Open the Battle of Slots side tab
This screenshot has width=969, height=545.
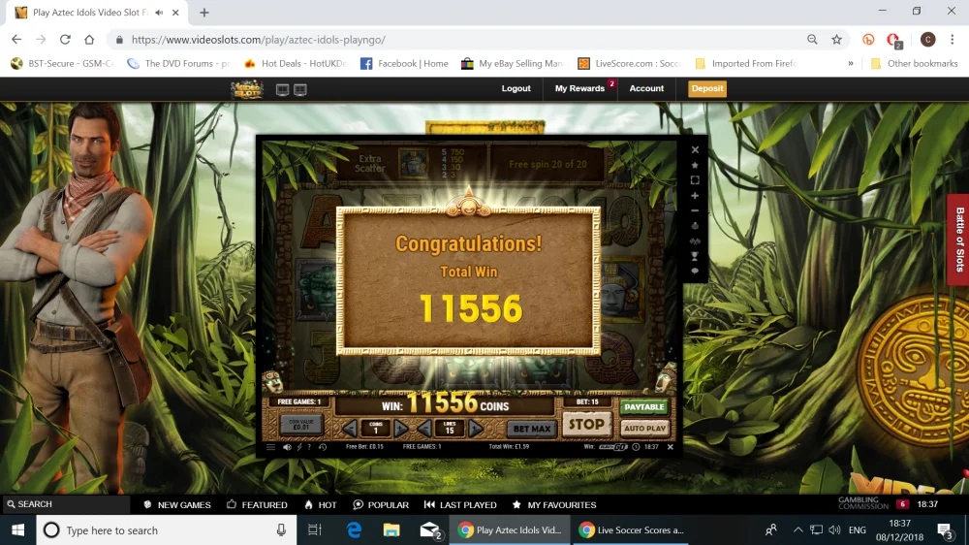point(958,240)
